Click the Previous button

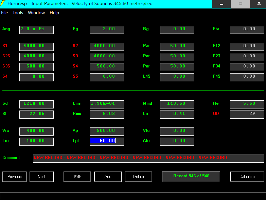click(x=14, y=177)
